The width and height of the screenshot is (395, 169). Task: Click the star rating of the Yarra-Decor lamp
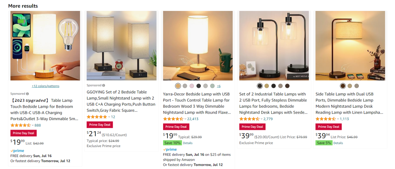(x=173, y=119)
